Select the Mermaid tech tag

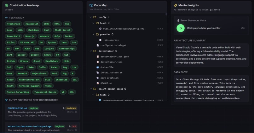pos(22,74)
